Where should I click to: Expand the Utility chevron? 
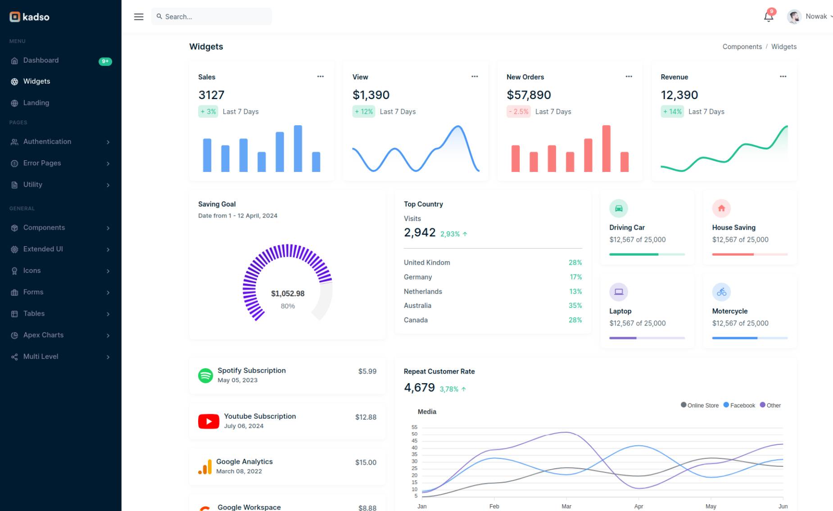pyautogui.click(x=108, y=185)
